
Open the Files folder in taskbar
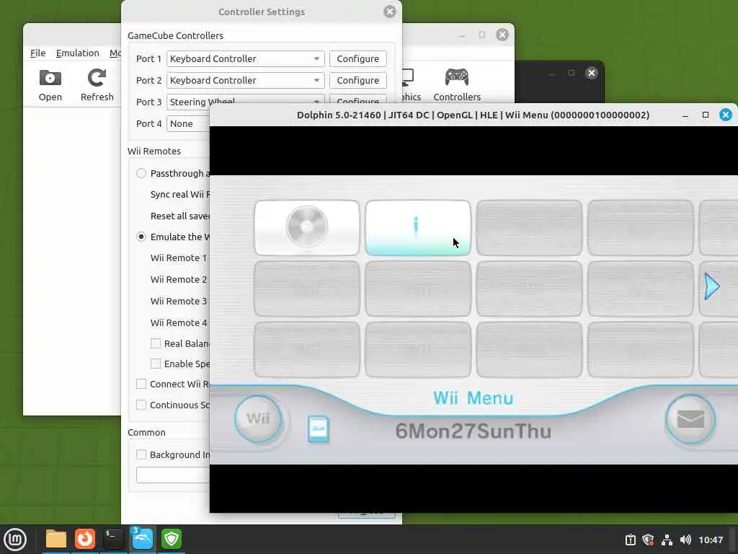(56, 540)
